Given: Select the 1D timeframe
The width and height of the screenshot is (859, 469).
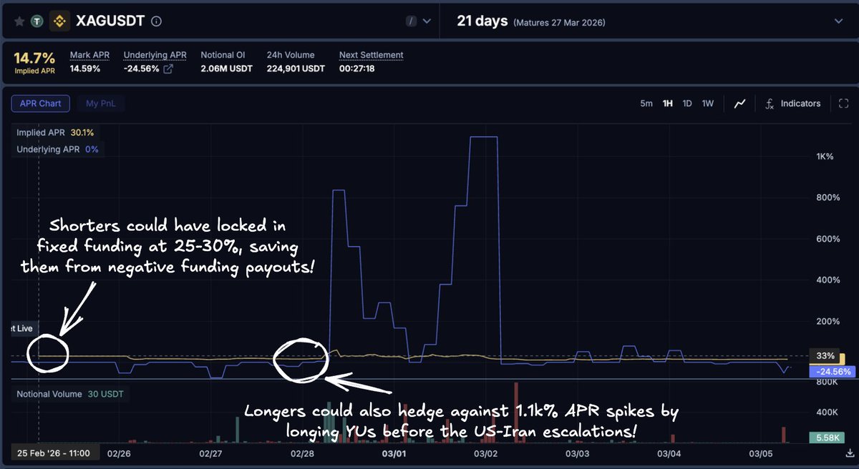Looking at the screenshot, I should (x=687, y=104).
